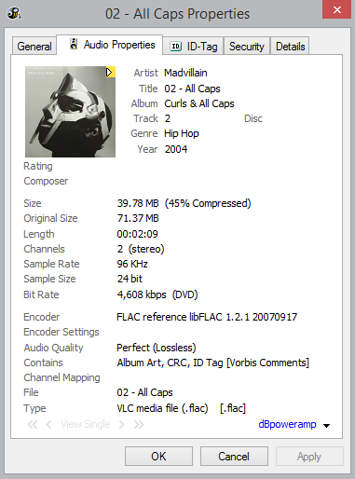This screenshot has height=479, width=355.
Task: Click the Madvillain album art thumbnail
Action: (70, 112)
